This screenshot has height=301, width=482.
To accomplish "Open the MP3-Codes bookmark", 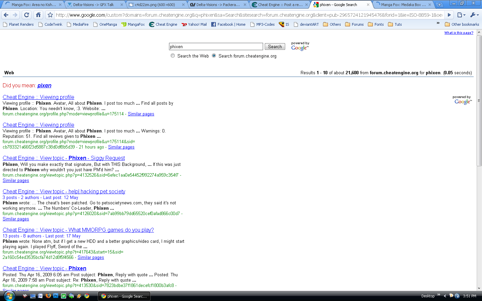I will click(262, 24).
